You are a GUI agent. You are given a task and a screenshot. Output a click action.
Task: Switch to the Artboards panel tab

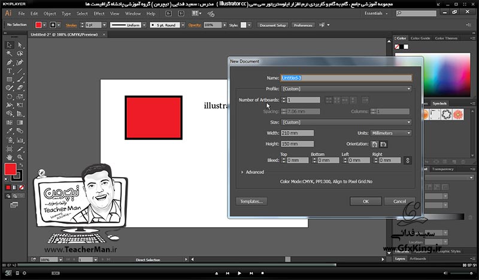click(x=417, y=258)
